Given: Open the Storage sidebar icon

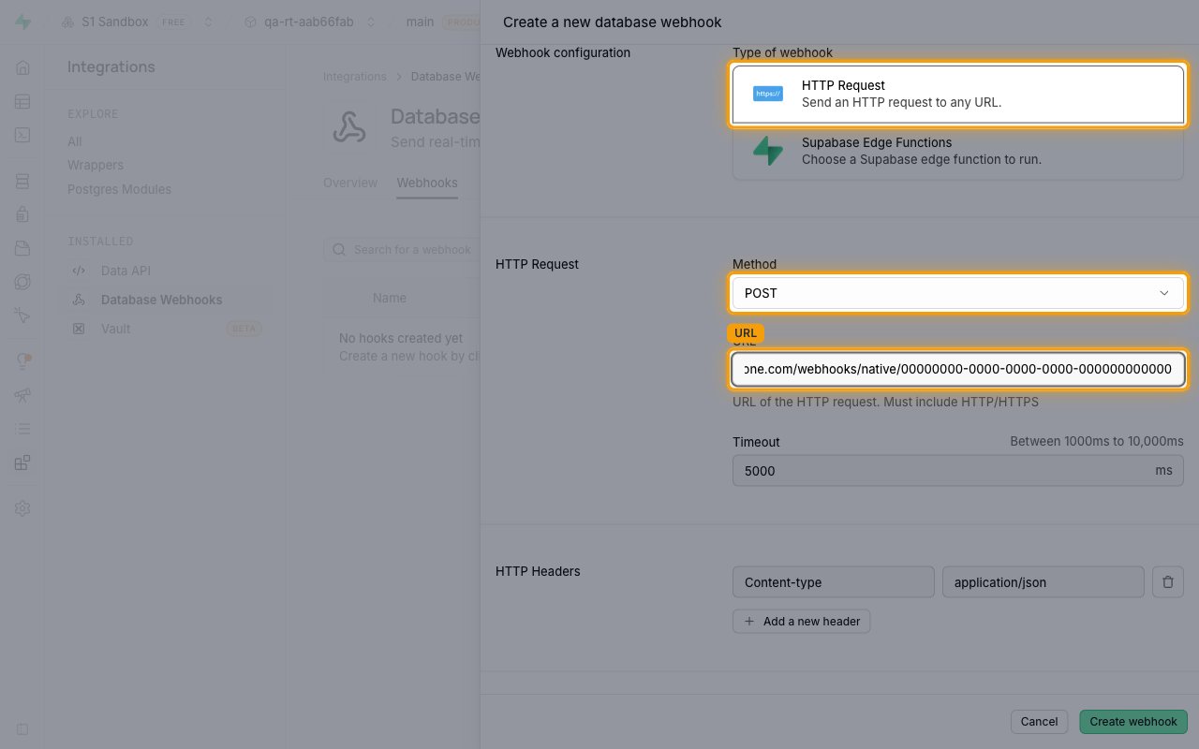Looking at the screenshot, I should 22,248.
